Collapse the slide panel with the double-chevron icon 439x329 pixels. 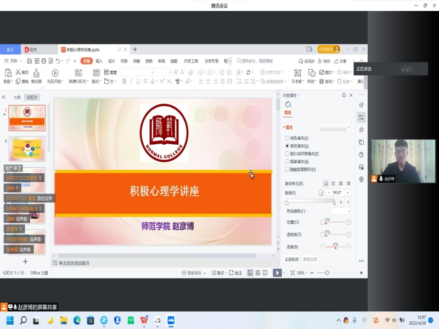click(x=4, y=97)
